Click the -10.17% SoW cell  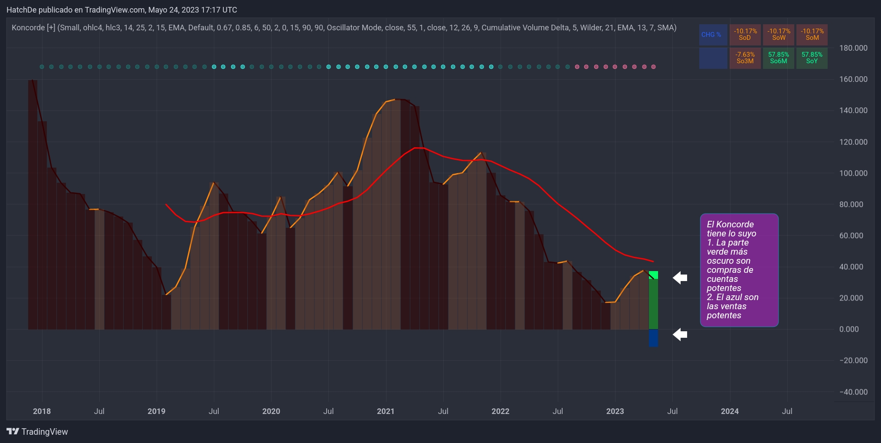pos(779,35)
